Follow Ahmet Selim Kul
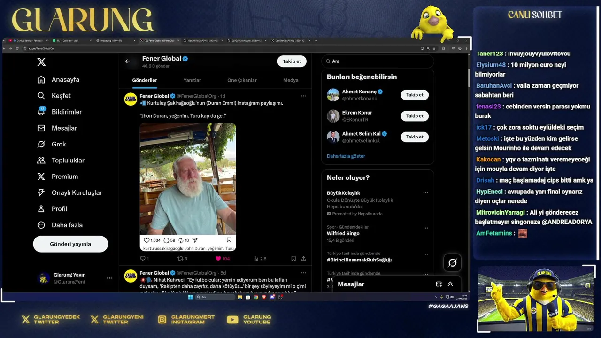This screenshot has width=601, height=338. pos(415,137)
